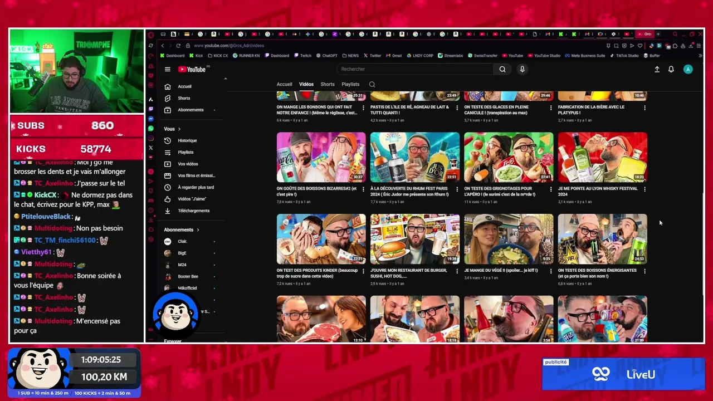Switch to the Accueil channel tab
This screenshot has width=713, height=401.
(x=284, y=85)
